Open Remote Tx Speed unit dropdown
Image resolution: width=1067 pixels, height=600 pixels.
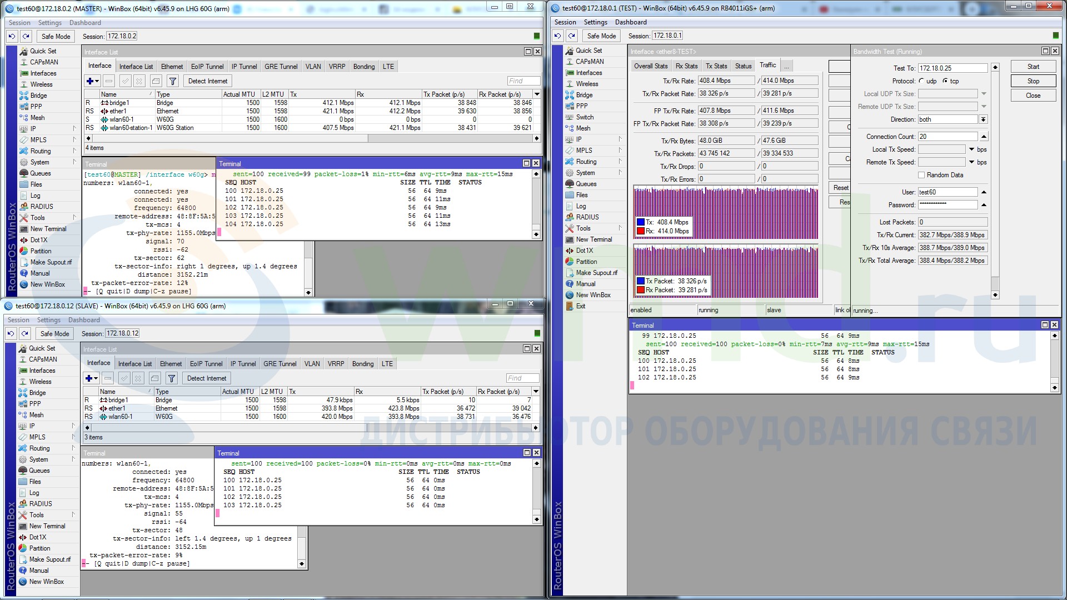point(971,162)
